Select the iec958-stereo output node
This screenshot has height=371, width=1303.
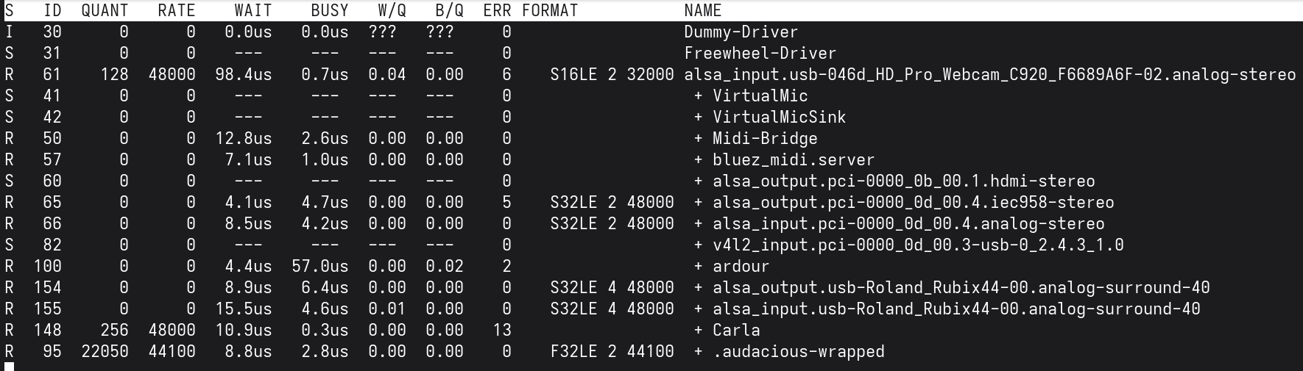click(913, 203)
